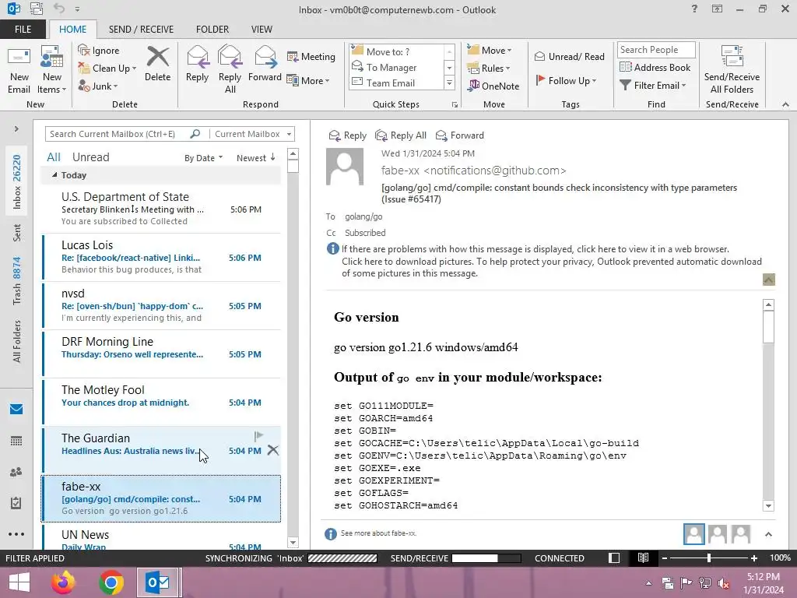Show All messages filter

[54, 157]
